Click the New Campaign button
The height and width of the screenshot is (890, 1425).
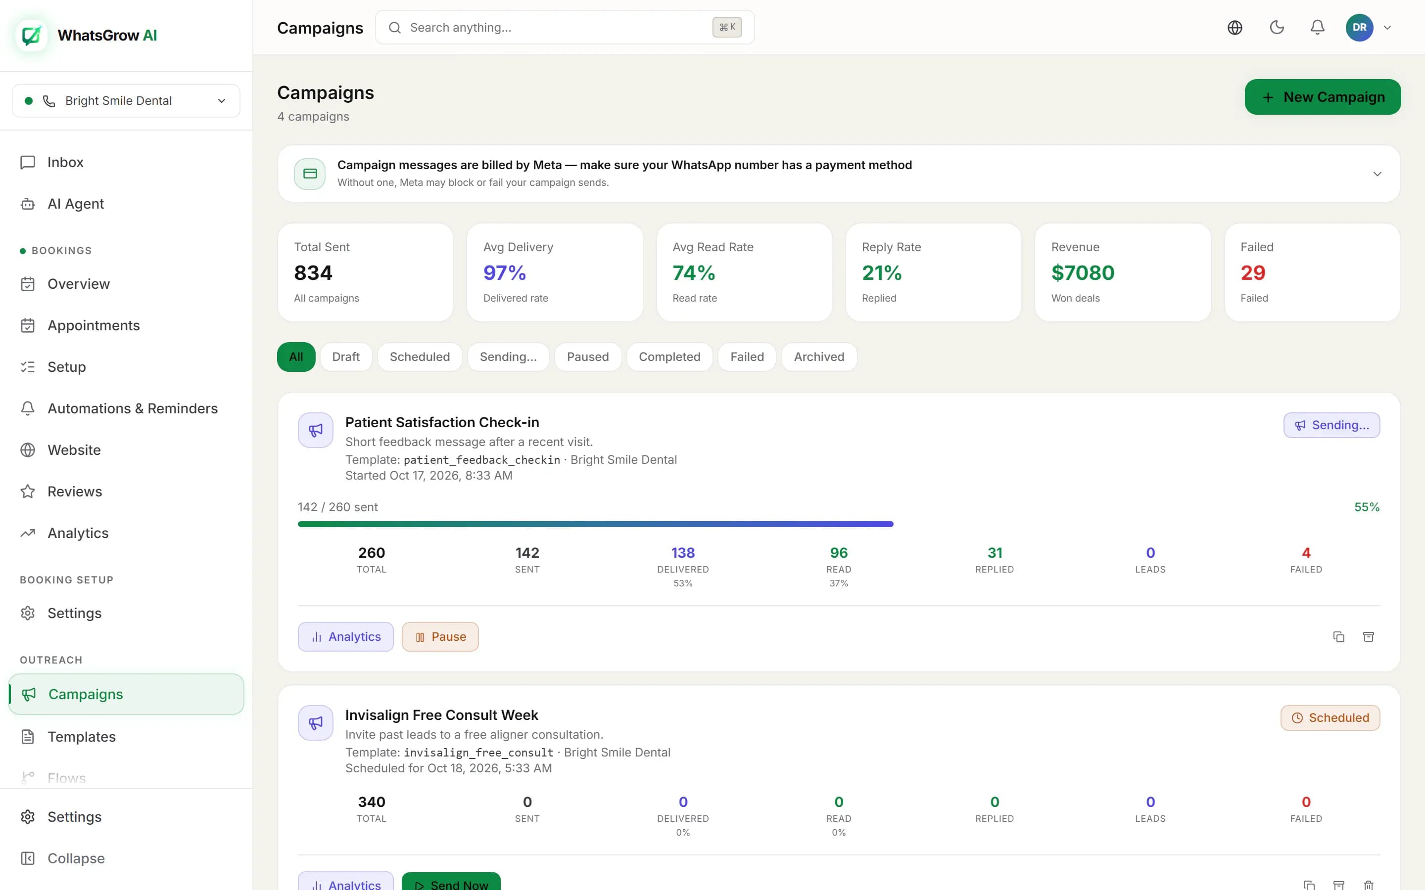coord(1323,97)
